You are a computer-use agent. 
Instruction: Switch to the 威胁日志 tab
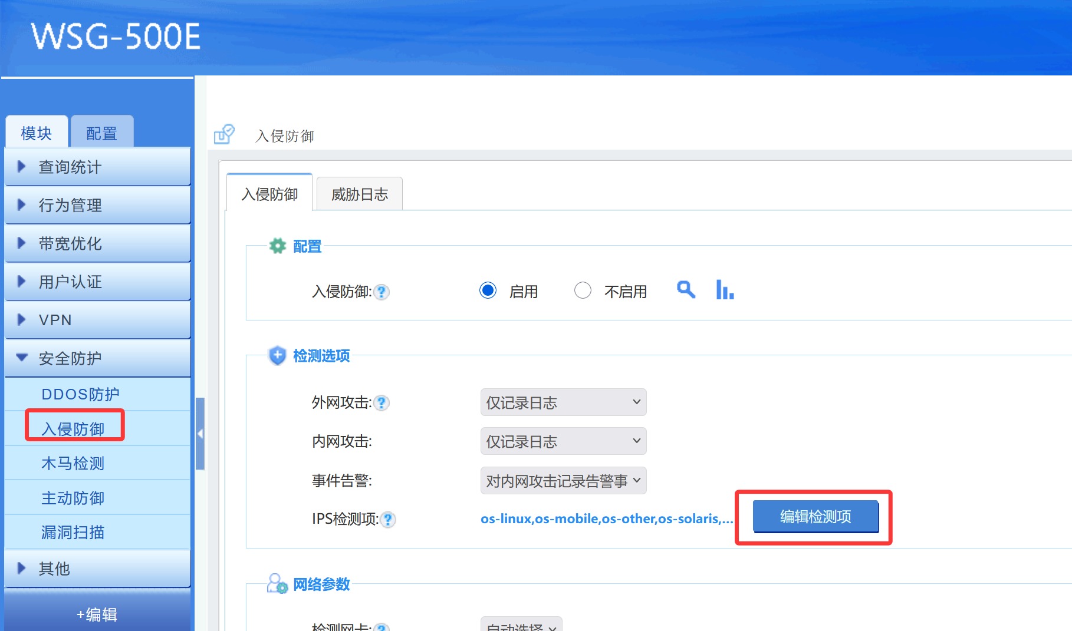point(360,194)
